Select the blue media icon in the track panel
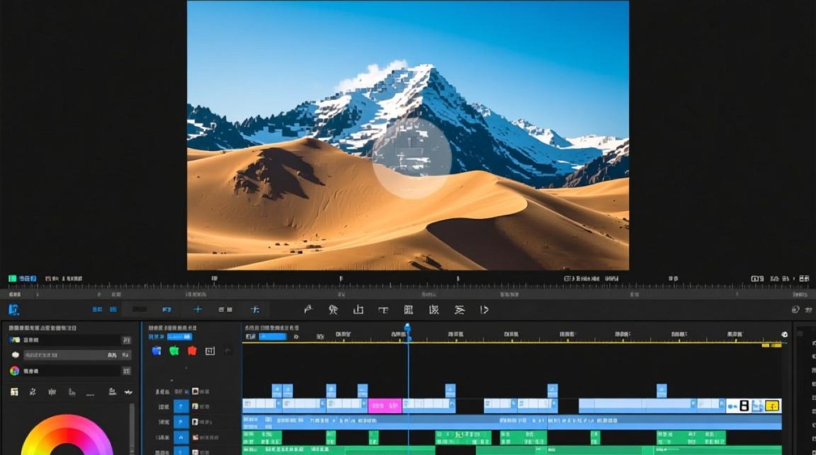Image resolution: width=816 pixels, height=455 pixels. click(x=156, y=351)
